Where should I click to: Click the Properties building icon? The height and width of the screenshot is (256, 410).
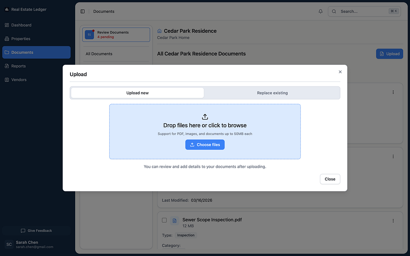pos(7,39)
